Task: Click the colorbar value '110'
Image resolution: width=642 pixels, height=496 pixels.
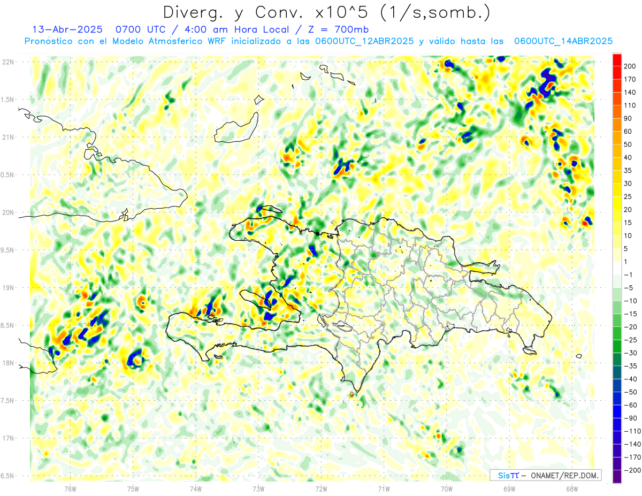Action: 631,105
